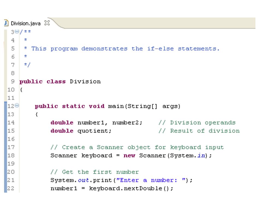Viewport: 262px width, 197px height.
Task: Click 'quotient' variable on line 15
Action: click(x=93, y=131)
